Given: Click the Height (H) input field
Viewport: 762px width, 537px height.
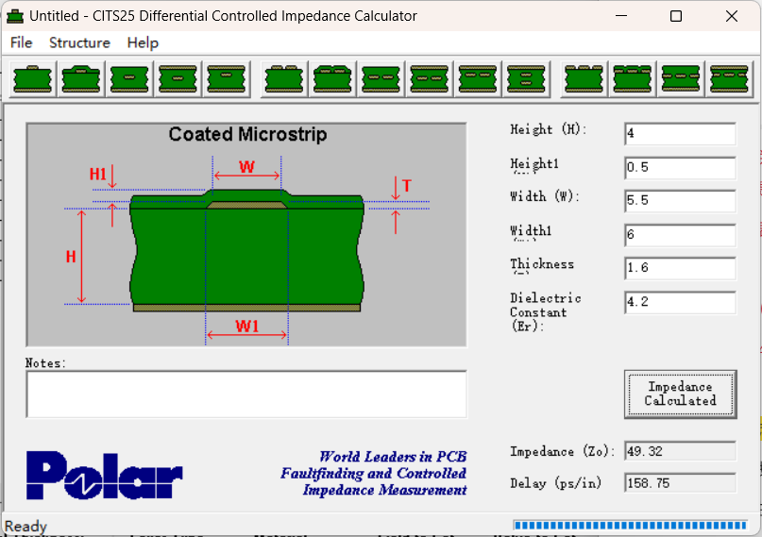Looking at the screenshot, I should 681,133.
